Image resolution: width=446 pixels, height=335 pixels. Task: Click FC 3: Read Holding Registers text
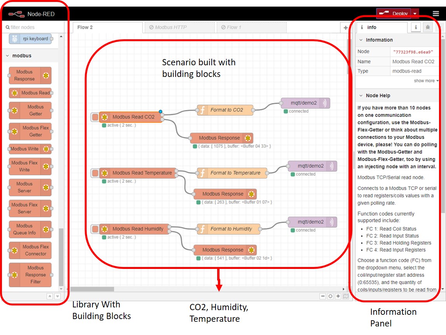click(x=399, y=243)
